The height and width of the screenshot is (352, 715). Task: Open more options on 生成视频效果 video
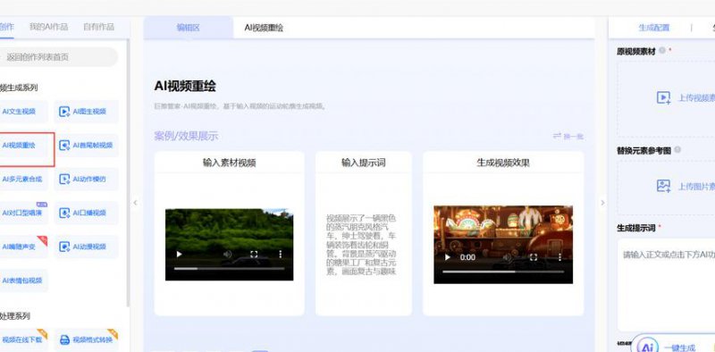(x=560, y=257)
